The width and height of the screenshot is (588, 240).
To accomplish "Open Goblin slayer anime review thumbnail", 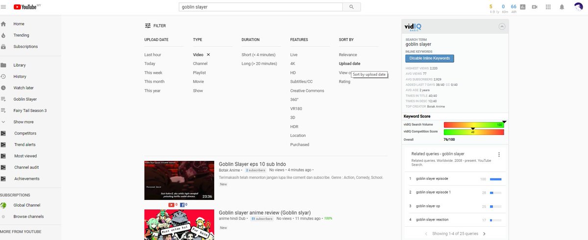I will [179, 225].
